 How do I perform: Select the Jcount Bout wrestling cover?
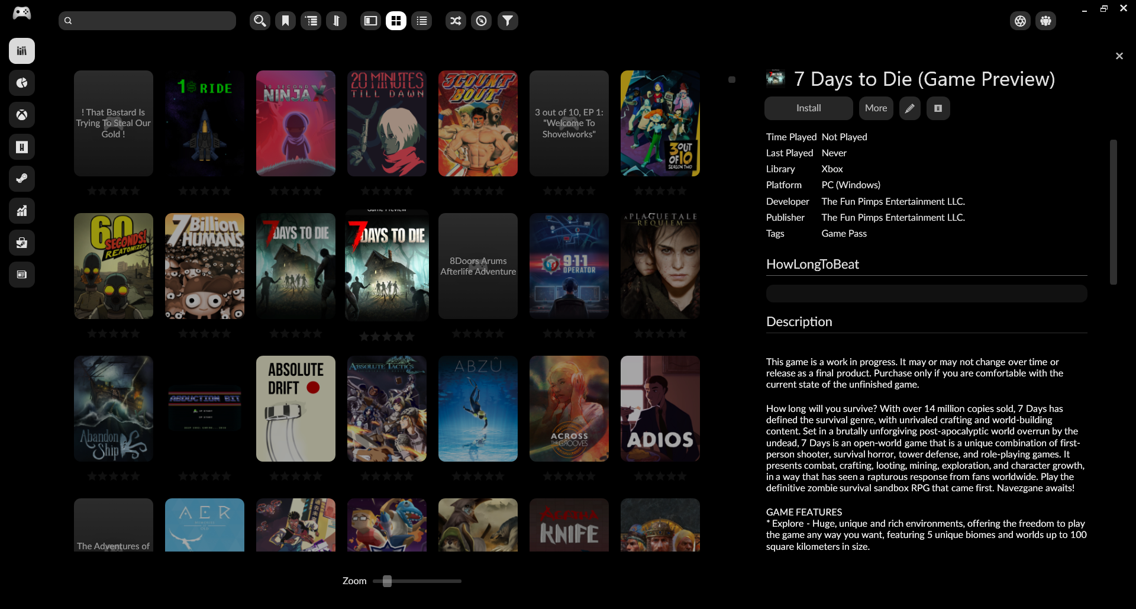click(478, 124)
